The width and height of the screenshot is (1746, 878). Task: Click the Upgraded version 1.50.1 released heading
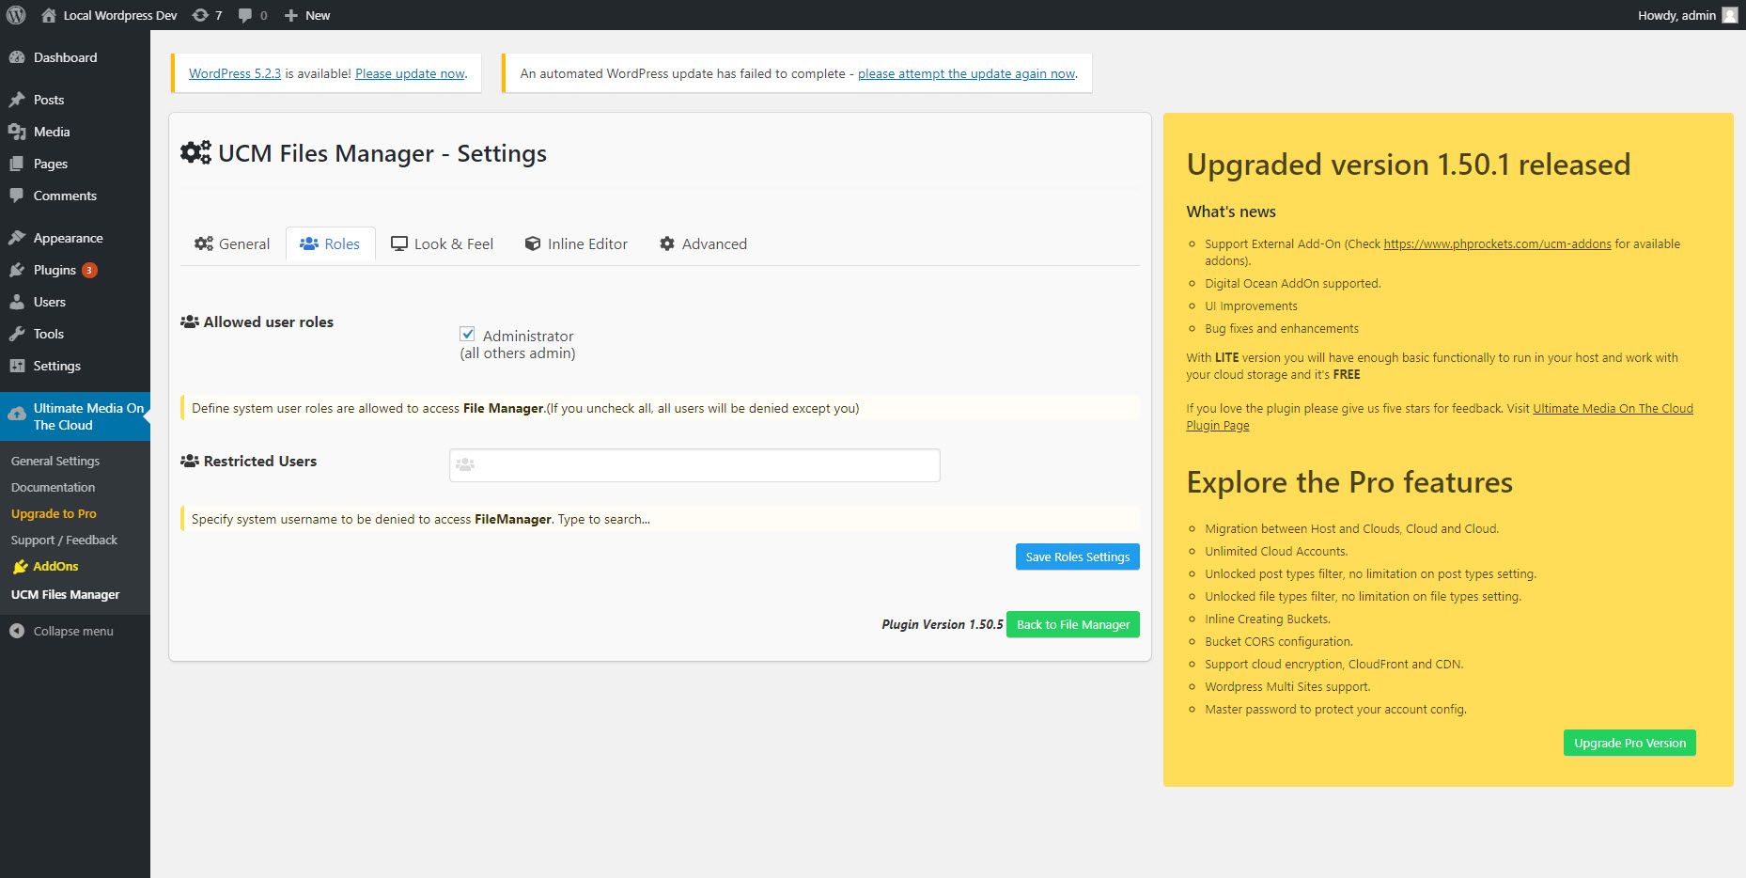coord(1409,165)
